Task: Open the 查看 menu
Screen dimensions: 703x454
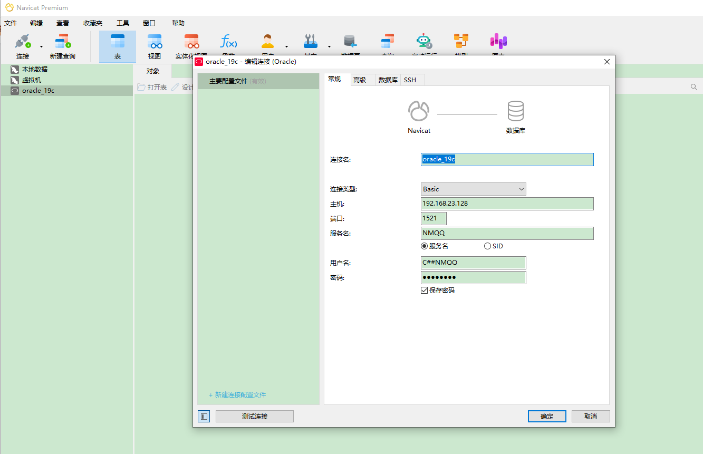Action: pyautogui.click(x=63, y=23)
